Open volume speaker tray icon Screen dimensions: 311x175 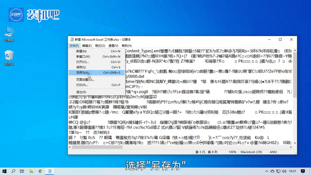[284, 171]
